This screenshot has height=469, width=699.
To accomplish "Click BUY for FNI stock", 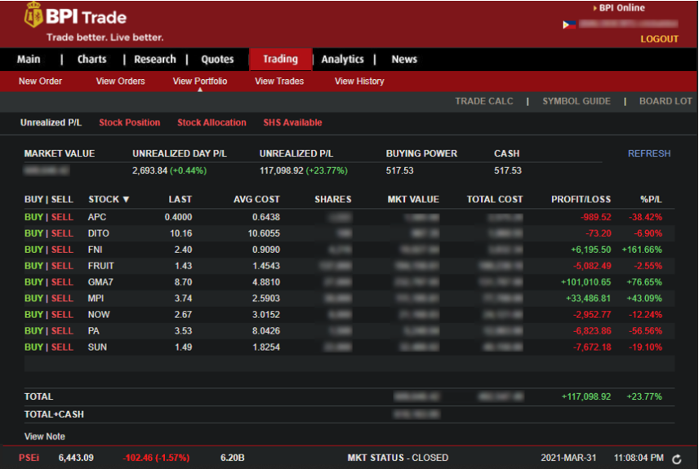I will pyautogui.click(x=33, y=250).
